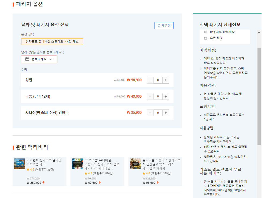Increase 성인 quantity with plus button
The width and height of the screenshot is (265, 198).
(166, 80)
